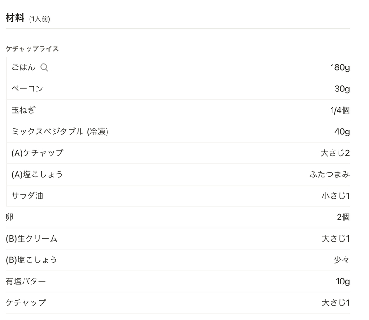Click the search magnifier icon beside ごはん
Image resolution: width=369 pixels, height=320 pixels.
click(44, 67)
